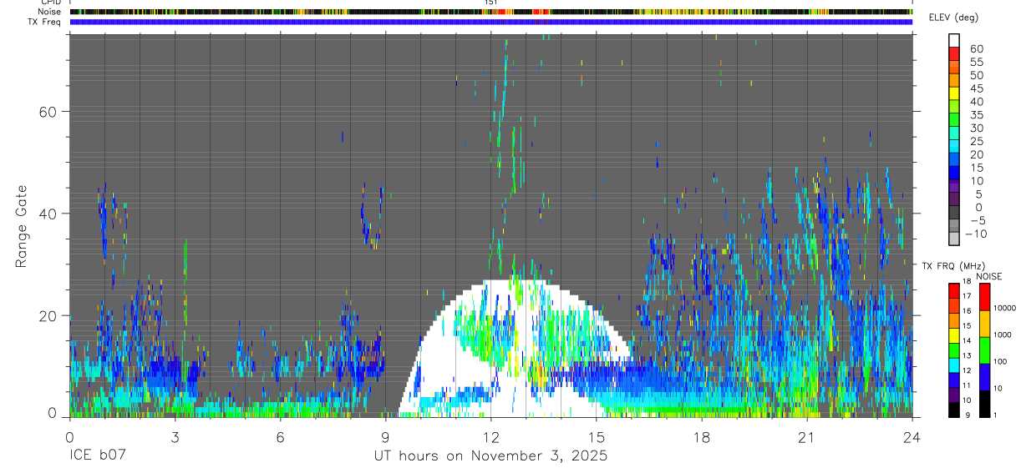
Task: Click the '10000' label on NOISE colorbar
Action: 1005,308
